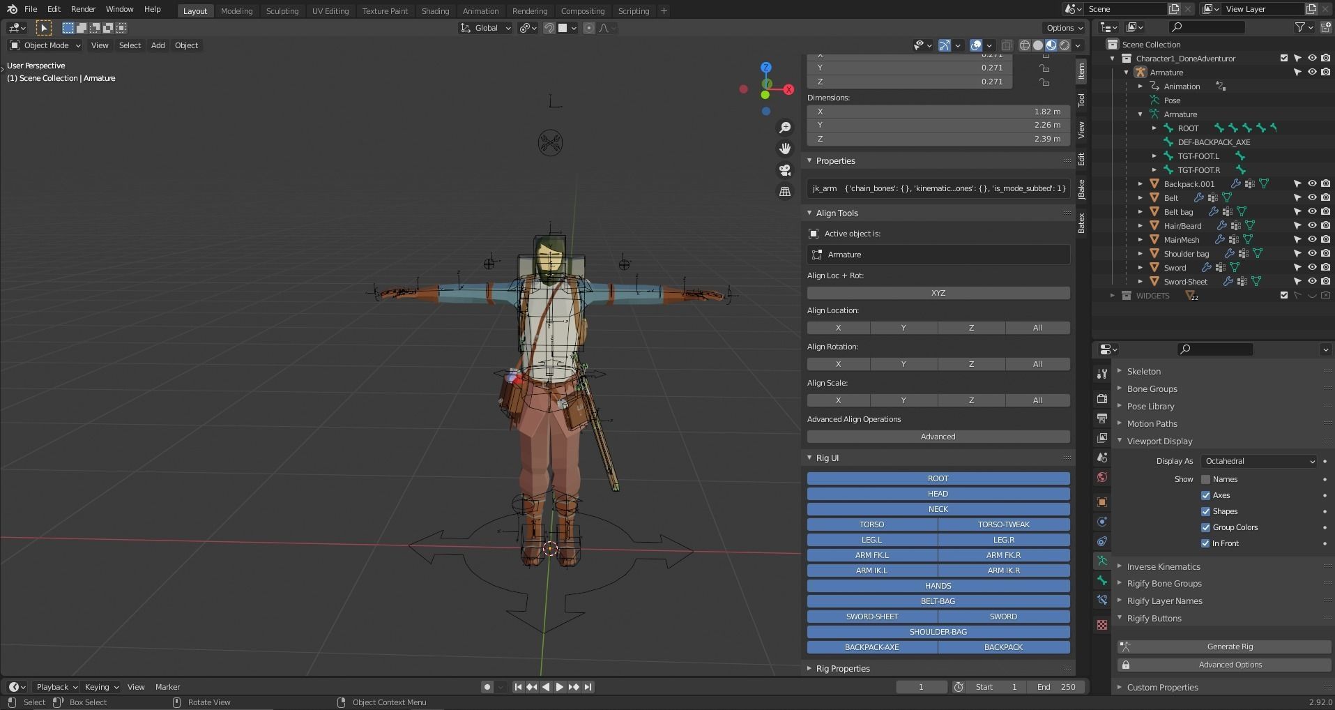Viewport: 1335px width, 710px height.
Task: Uncheck the Shapes display checkbox
Action: pyautogui.click(x=1205, y=511)
